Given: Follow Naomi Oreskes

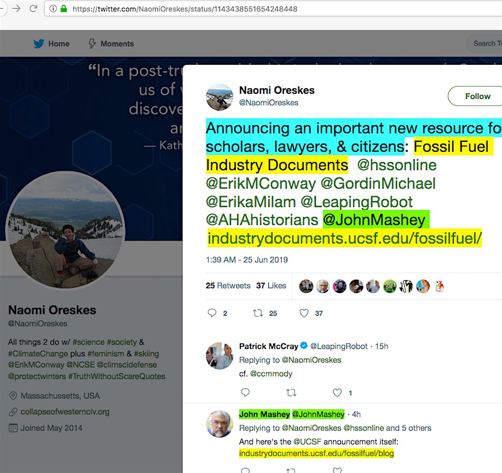Looking at the screenshot, I should 477,96.
